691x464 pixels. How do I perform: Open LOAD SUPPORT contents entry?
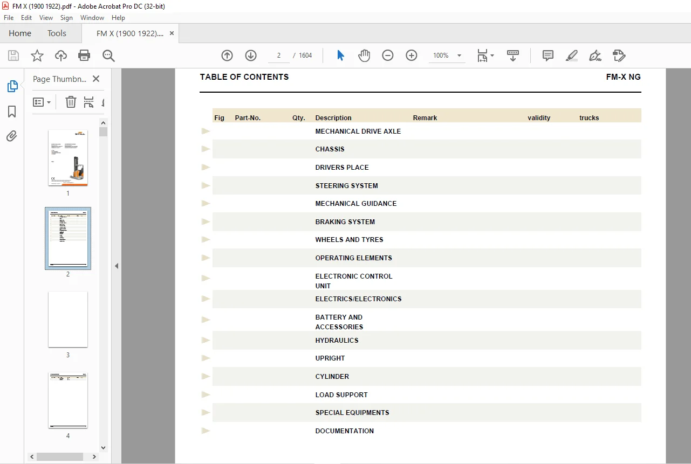coord(341,395)
